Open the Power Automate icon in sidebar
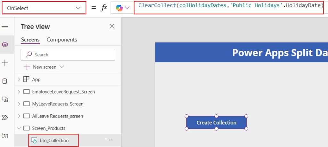 click(x=5, y=118)
